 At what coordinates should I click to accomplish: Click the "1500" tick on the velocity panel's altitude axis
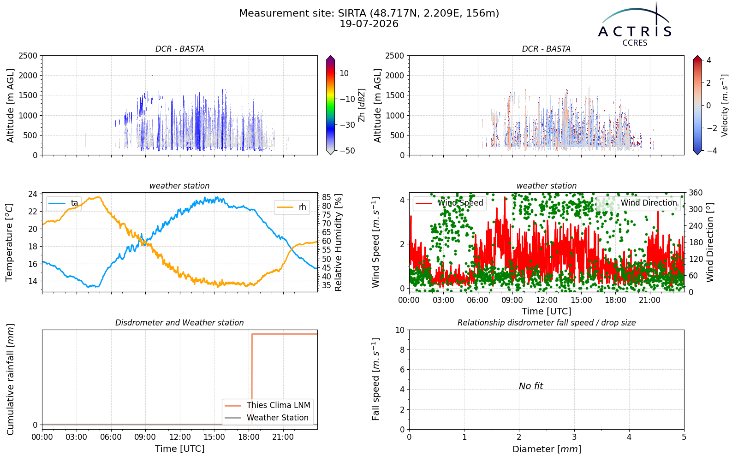tap(395, 95)
